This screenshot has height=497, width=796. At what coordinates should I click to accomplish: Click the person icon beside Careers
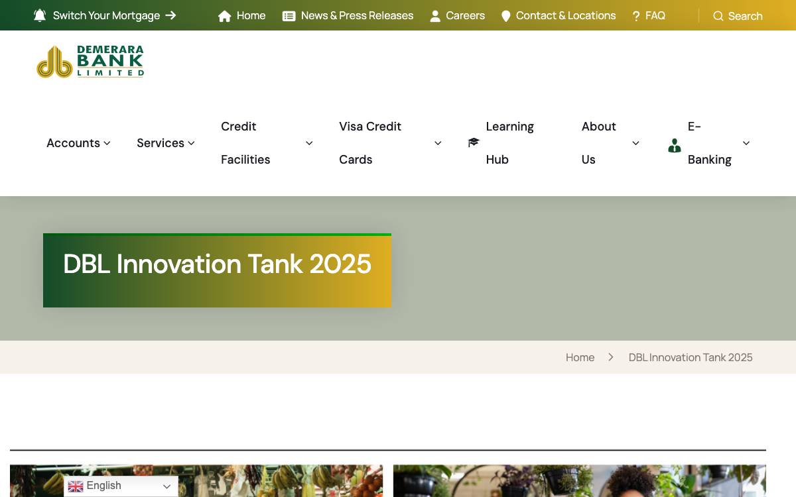click(435, 16)
